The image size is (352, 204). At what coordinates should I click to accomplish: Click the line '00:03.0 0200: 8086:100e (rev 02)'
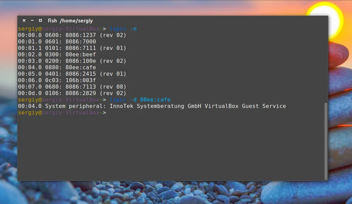(x=72, y=61)
